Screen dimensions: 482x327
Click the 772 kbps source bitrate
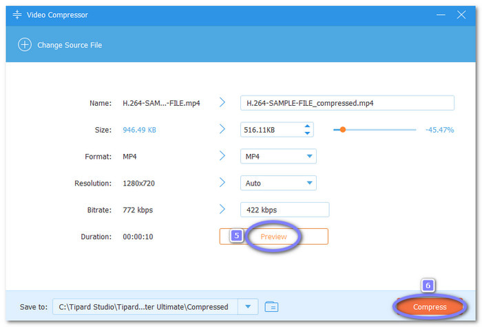pyautogui.click(x=138, y=210)
